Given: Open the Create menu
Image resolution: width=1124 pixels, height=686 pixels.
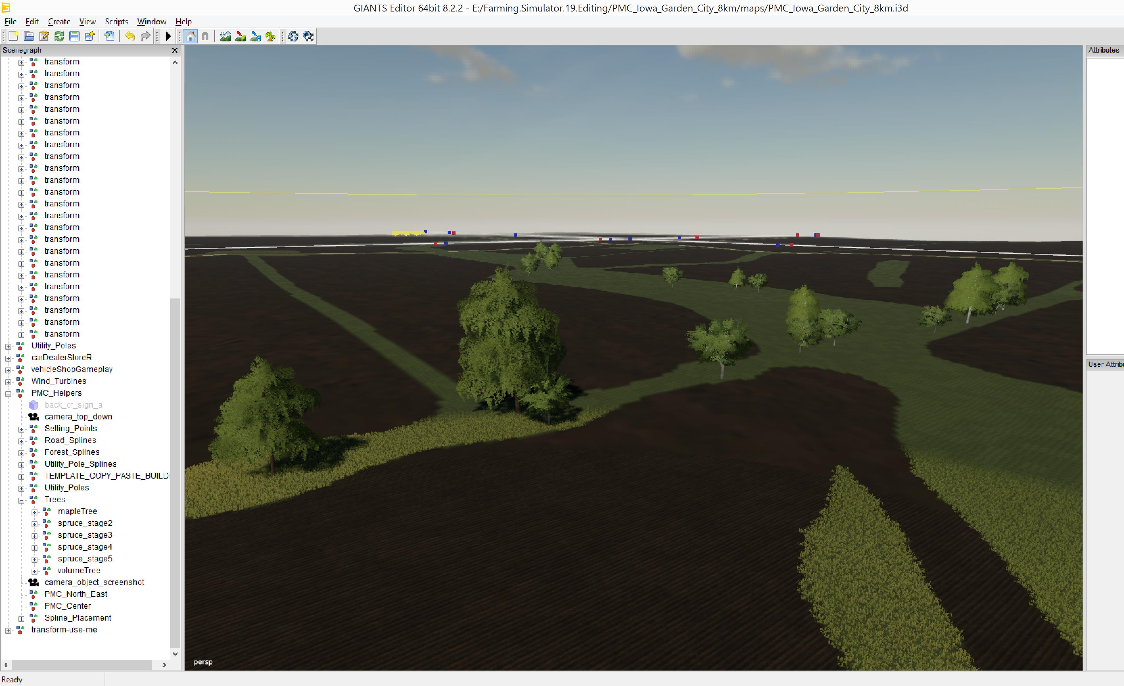Looking at the screenshot, I should click(59, 21).
